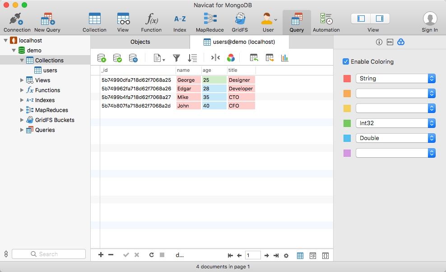Select the Collection toolbar icon
446x272 pixels.
click(x=94, y=19)
